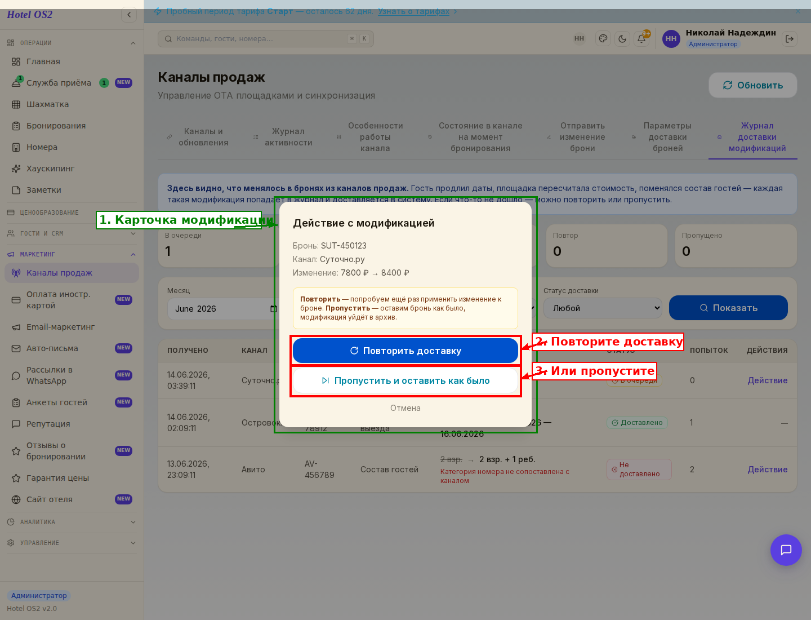
Task: Click the Пропущено counter card
Action: tap(736, 246)
